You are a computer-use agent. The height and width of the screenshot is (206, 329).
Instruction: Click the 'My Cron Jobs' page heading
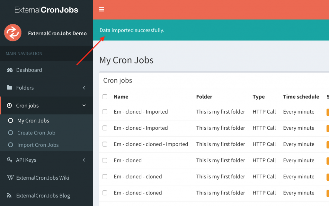[x=126, y=60]
